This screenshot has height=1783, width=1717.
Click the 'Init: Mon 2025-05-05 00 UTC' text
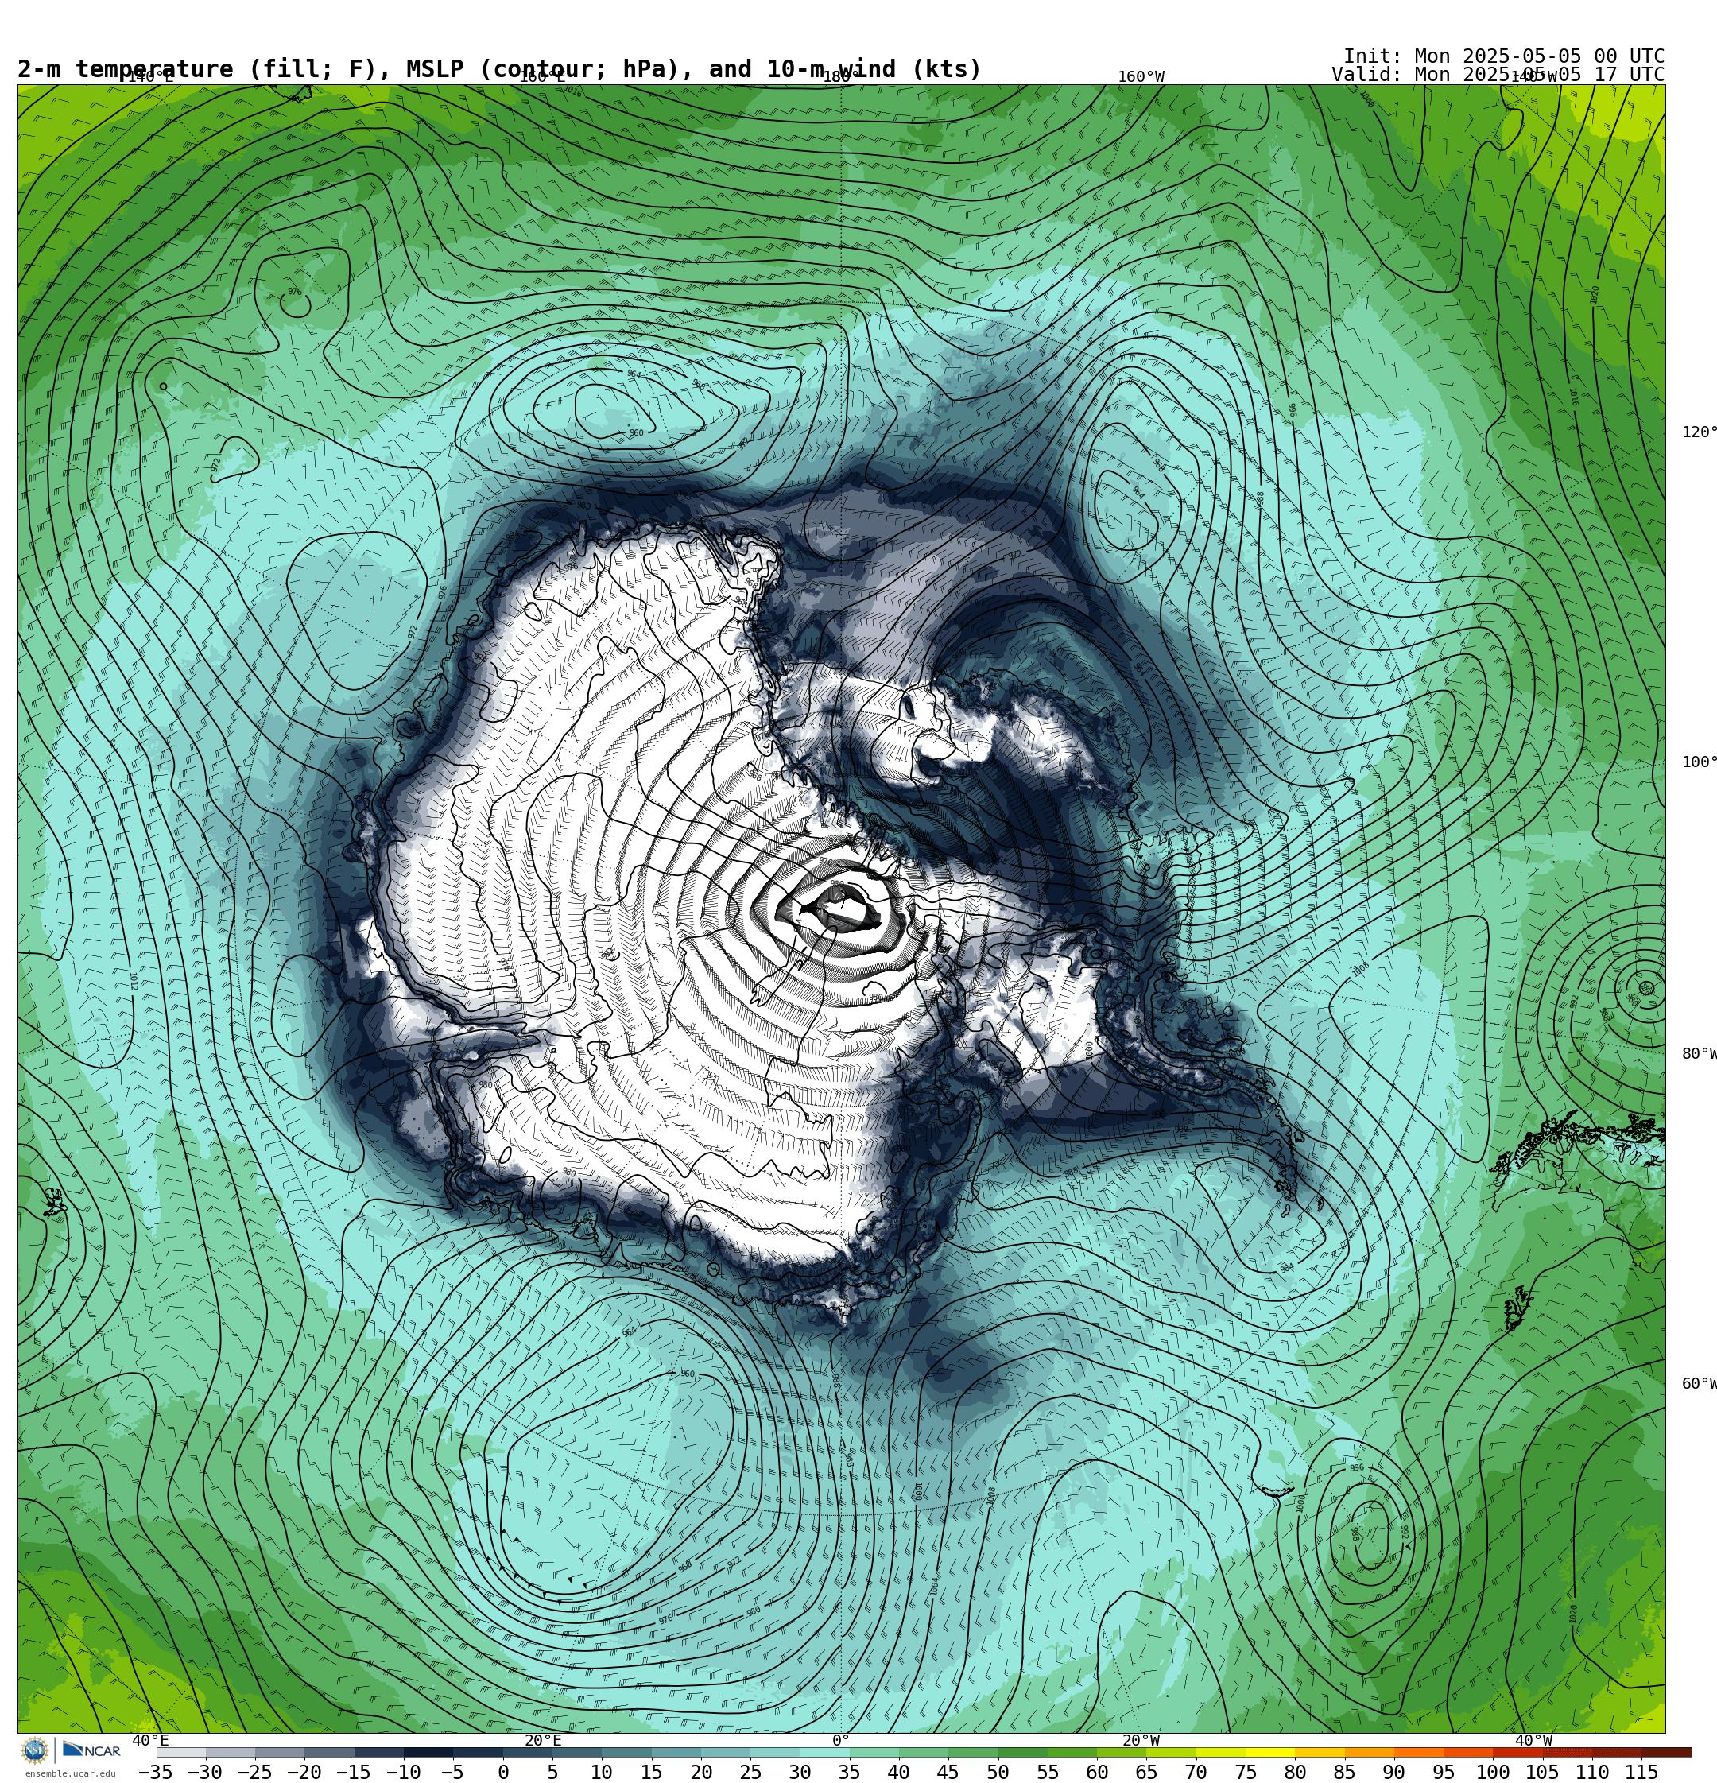click(x=1503, y=56)
